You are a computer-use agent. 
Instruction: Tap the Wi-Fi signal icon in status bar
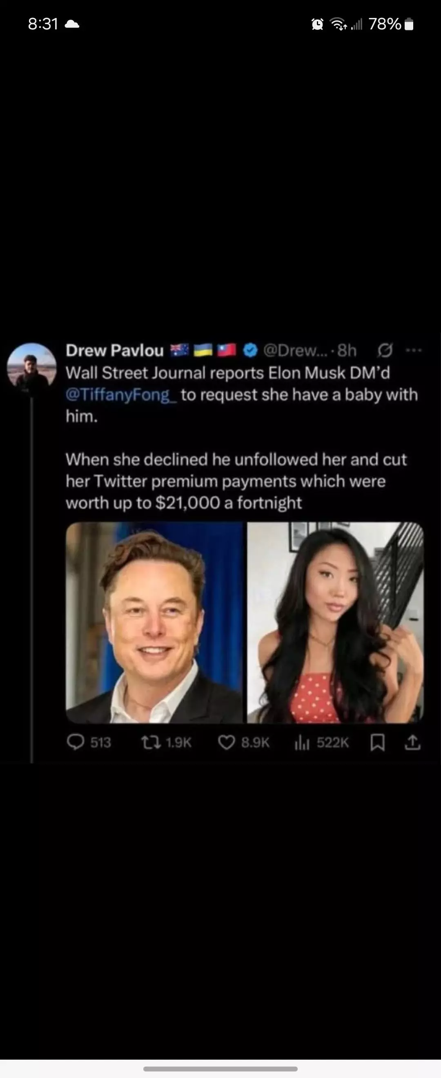coord(338,24)
